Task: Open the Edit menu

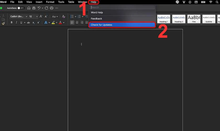Action: (x=20, y=2)
